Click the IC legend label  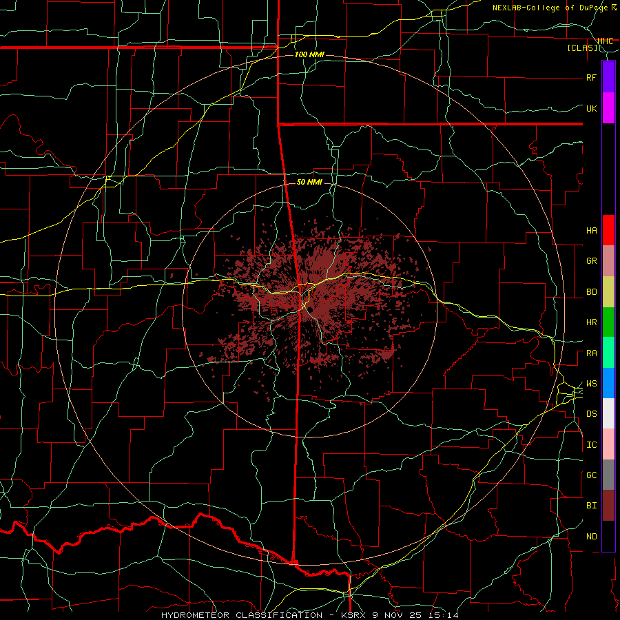(591, 445)
